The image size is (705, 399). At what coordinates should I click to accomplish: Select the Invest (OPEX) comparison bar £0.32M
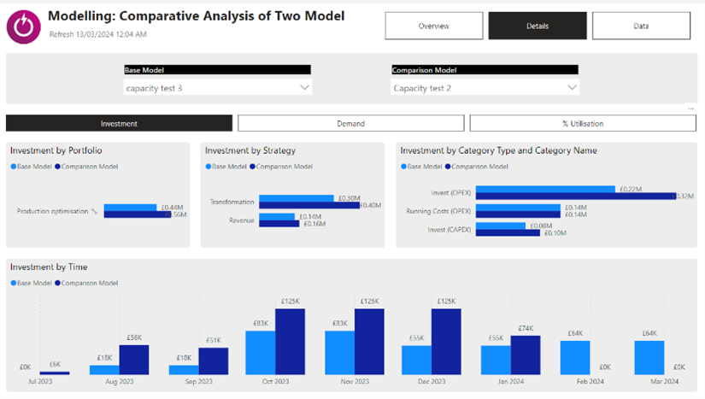(576, 197)
